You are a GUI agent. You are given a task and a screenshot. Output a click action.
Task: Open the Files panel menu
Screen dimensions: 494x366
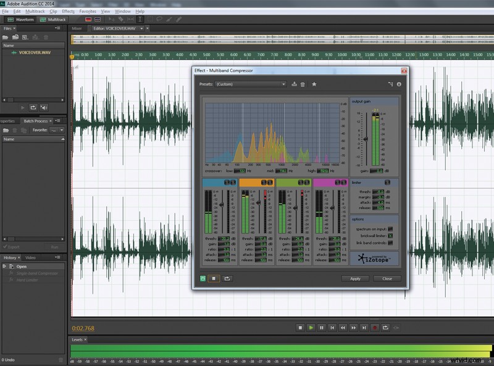[60, 28]
